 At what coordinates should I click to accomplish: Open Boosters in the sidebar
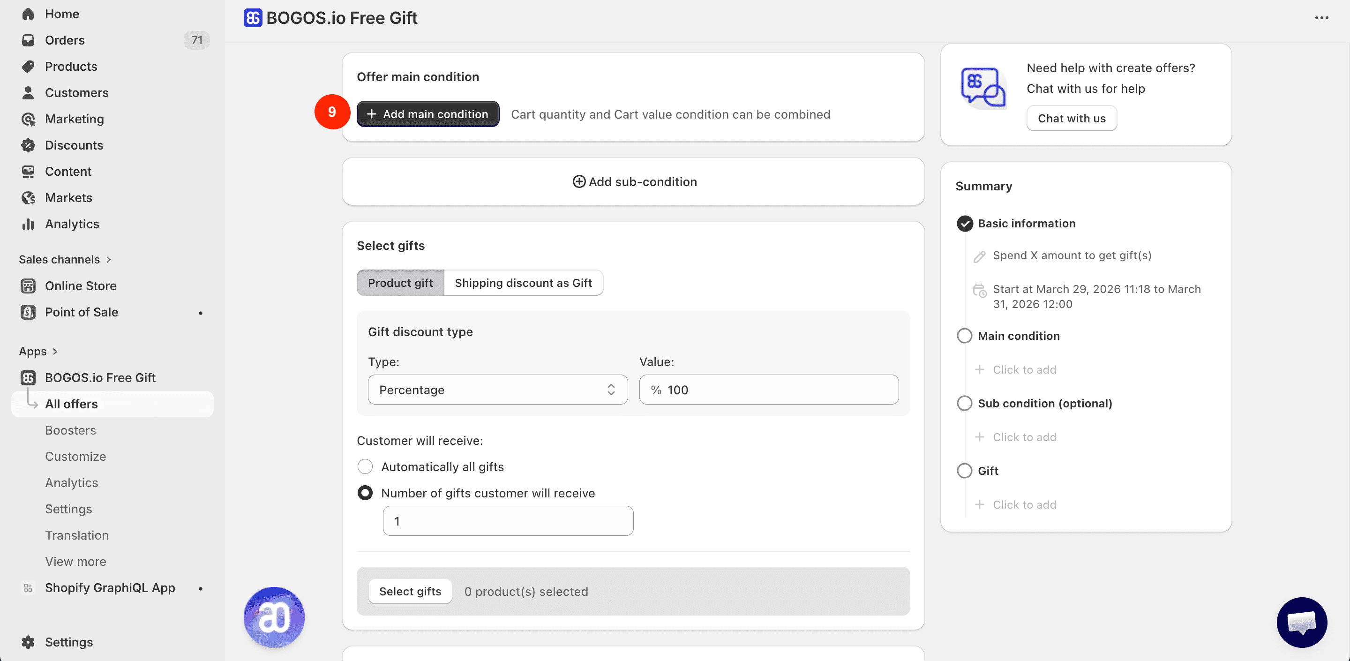70,430
